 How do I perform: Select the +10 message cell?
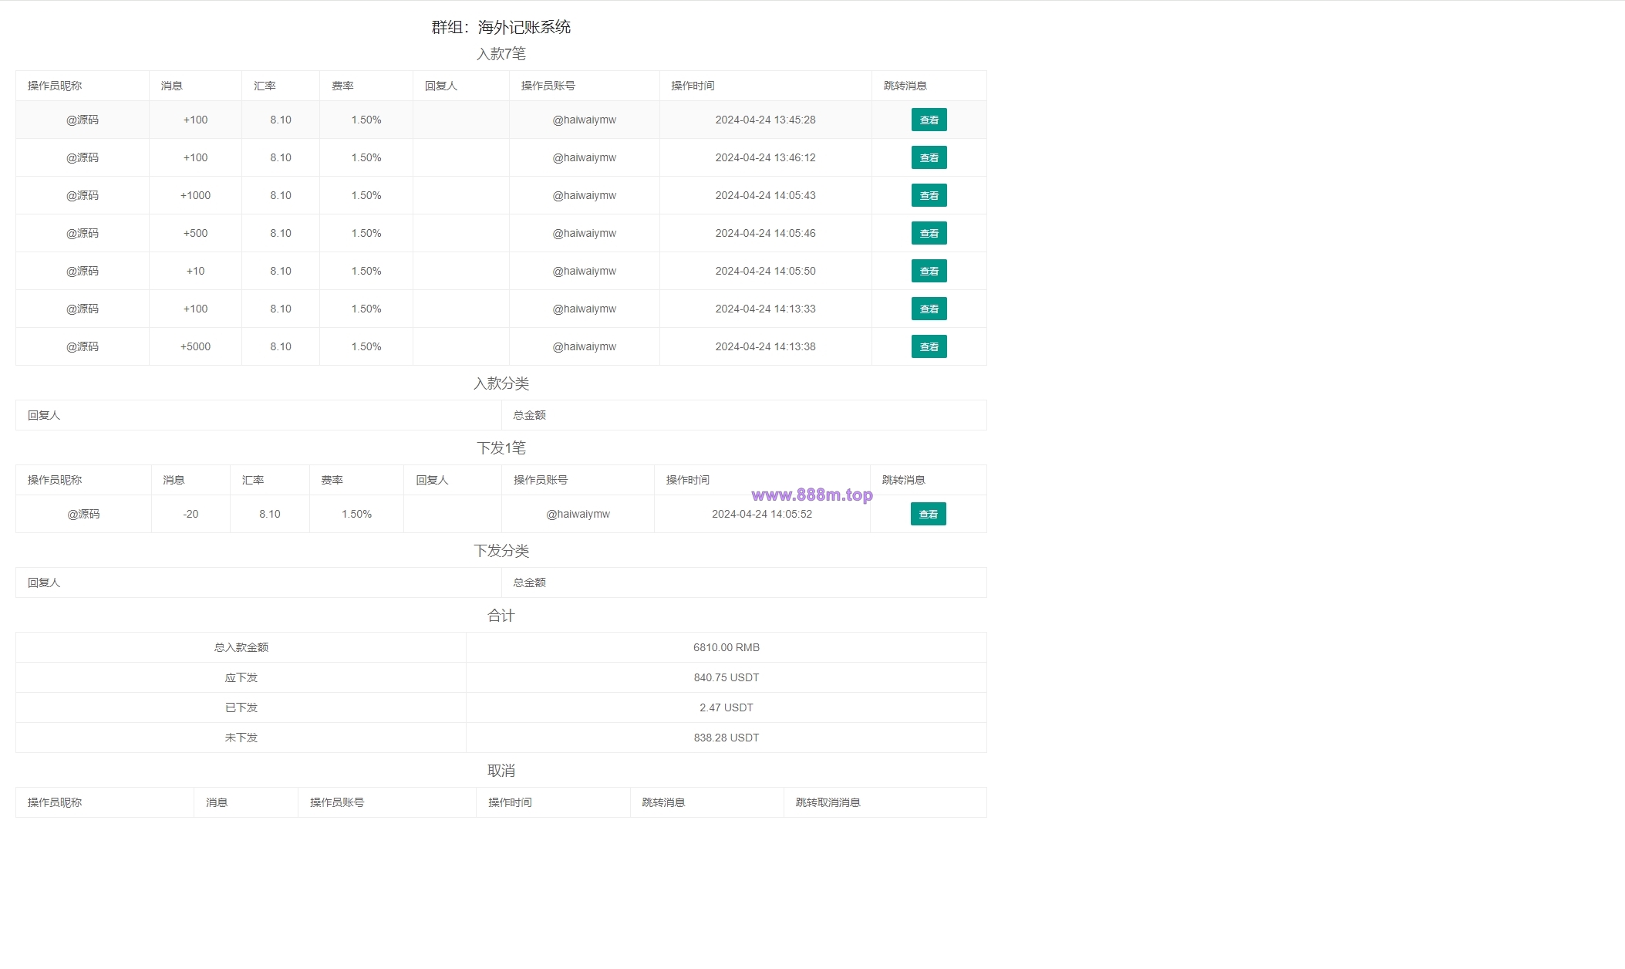click(195, 271)
